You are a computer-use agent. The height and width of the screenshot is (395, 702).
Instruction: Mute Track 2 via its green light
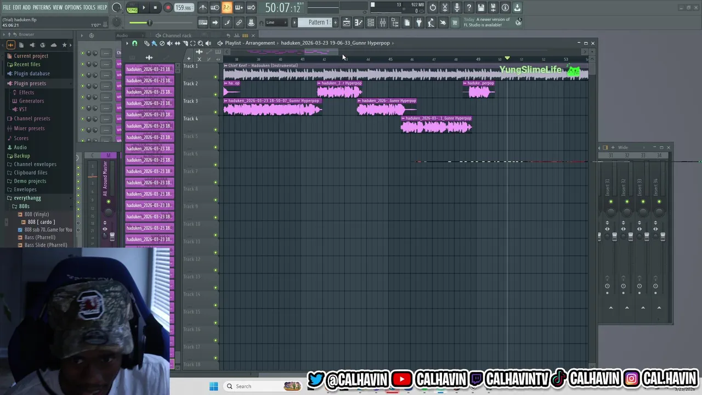[216, 94]
